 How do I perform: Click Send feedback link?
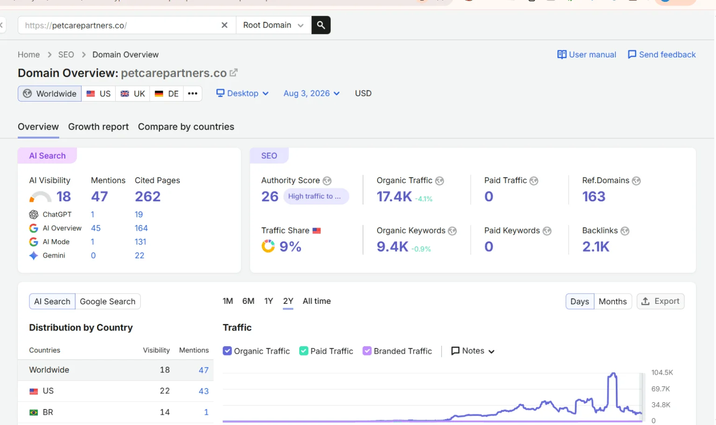[x=661, y=55]
